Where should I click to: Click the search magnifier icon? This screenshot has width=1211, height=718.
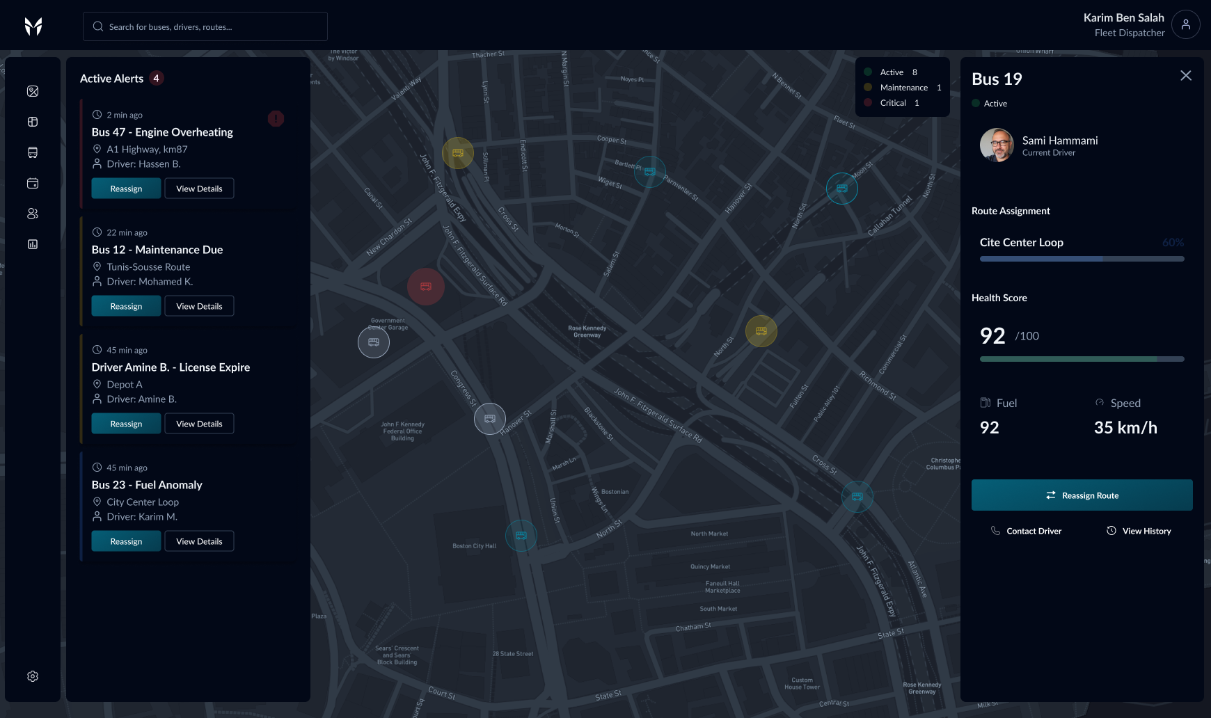(98, 26)
